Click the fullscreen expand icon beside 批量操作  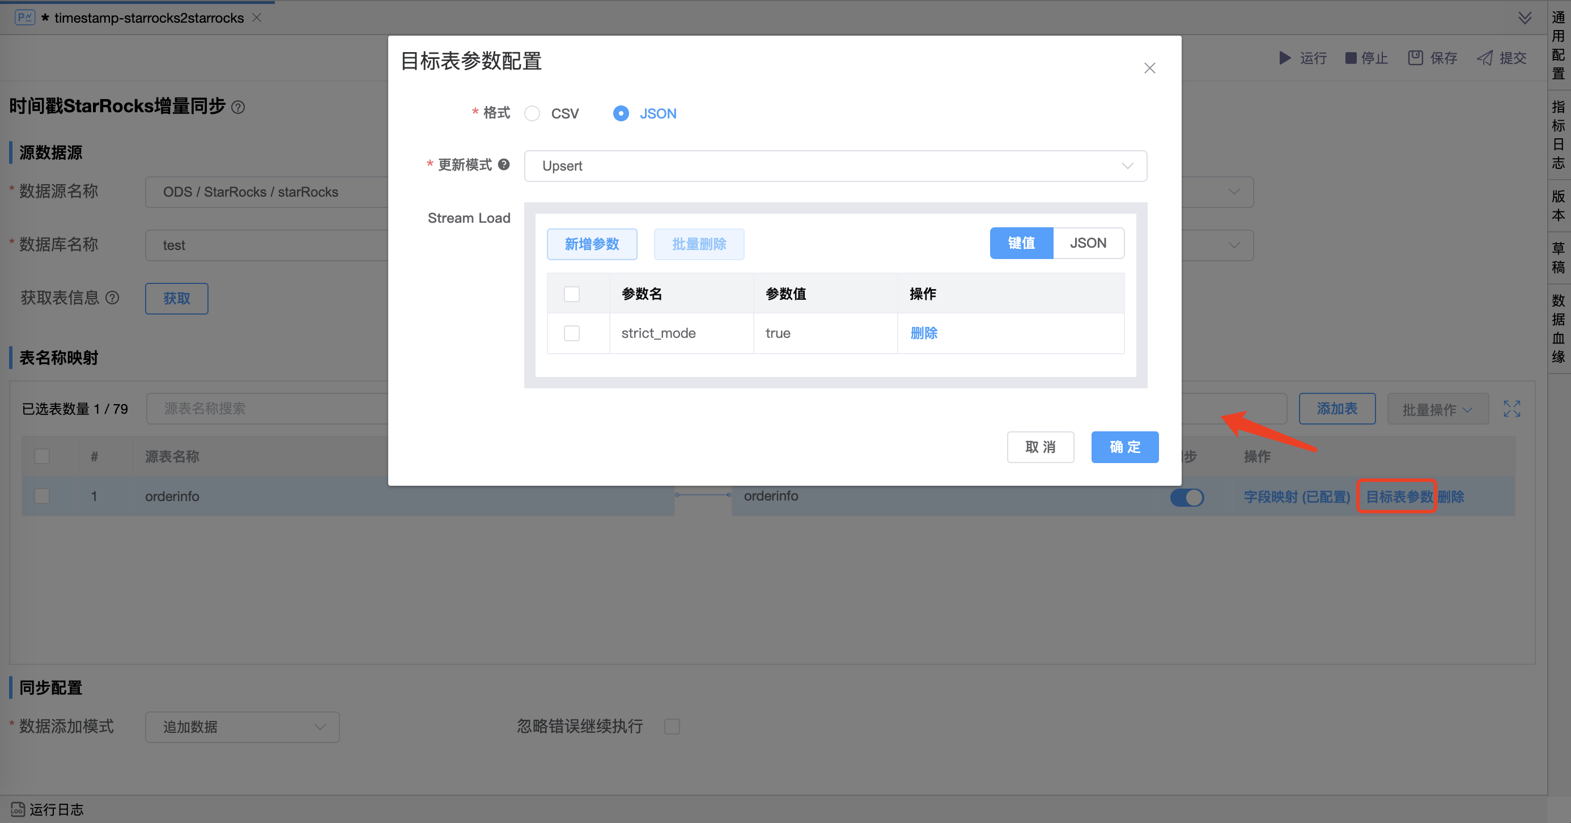(x=1511, y=409)
